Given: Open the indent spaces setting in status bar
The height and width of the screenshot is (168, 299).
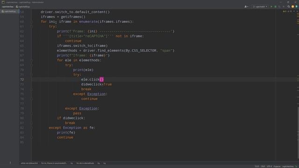Looking at the screenshot, I should pyautogui.click(x=277, y=167).
